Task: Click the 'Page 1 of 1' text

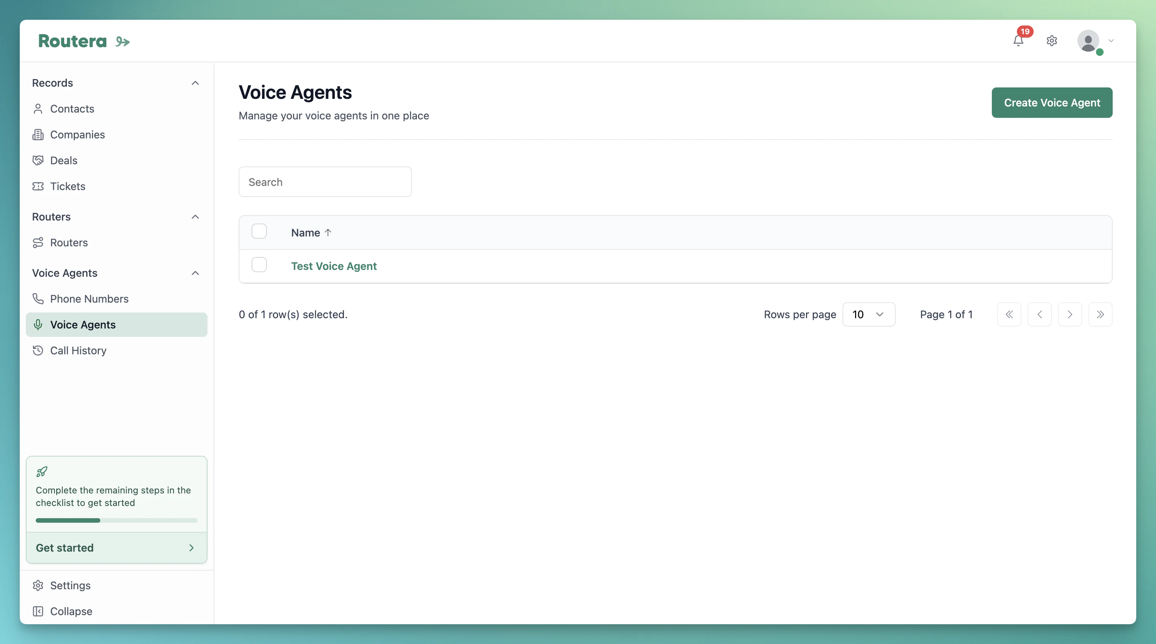Action: (x=947, y=314)
